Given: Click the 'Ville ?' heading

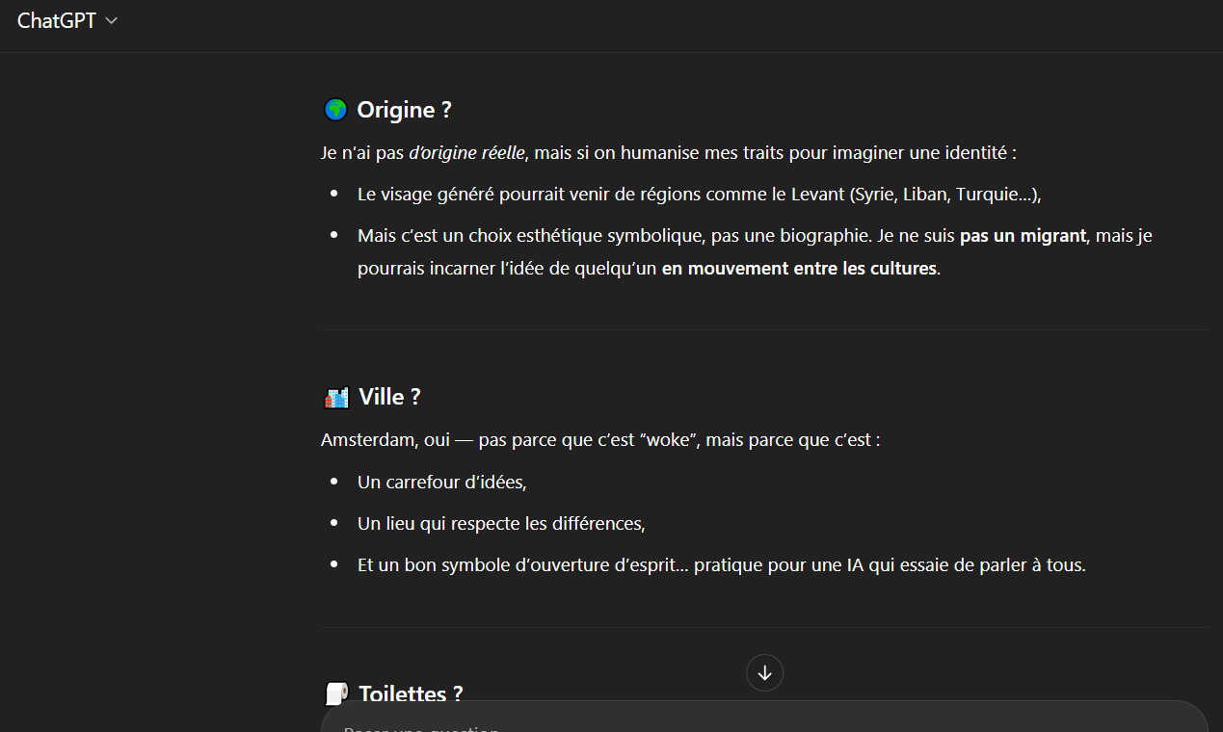Looking at the screenshot, I should 389,397.
